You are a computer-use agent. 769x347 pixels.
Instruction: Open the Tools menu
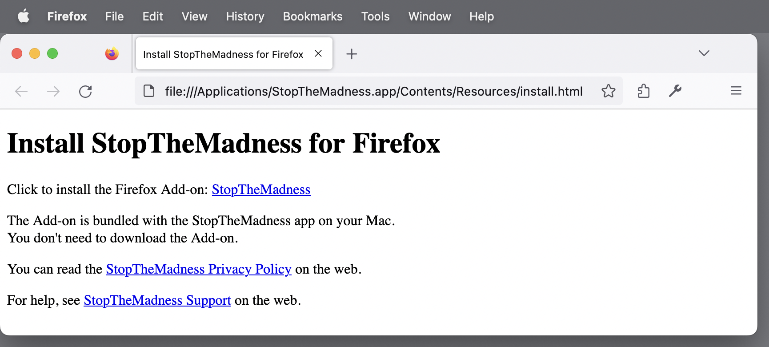(375, 16)
